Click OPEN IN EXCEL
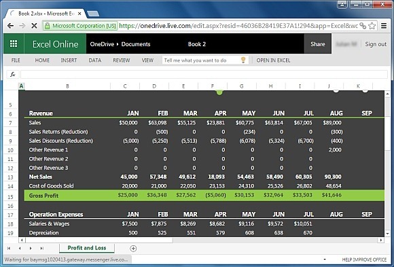Viewport: 394px width, 267px height. (x=273, y=60)
